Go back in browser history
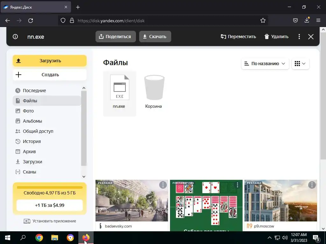326x244 pixels. (8, 21)
